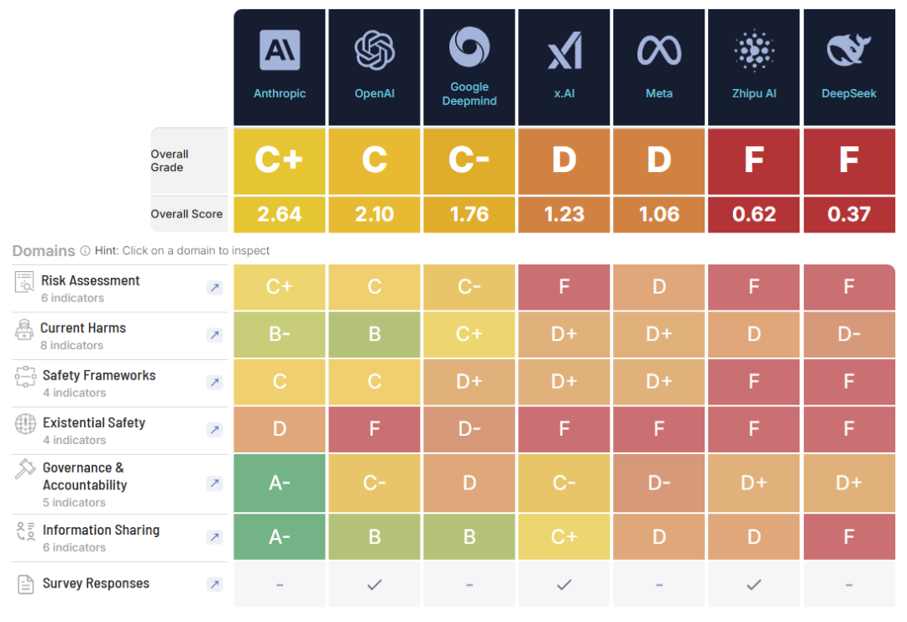Click the DeepSeek whale logo icon
This screenshot has height=622, width=907.
pyautogui.click(x=849, y=50)
